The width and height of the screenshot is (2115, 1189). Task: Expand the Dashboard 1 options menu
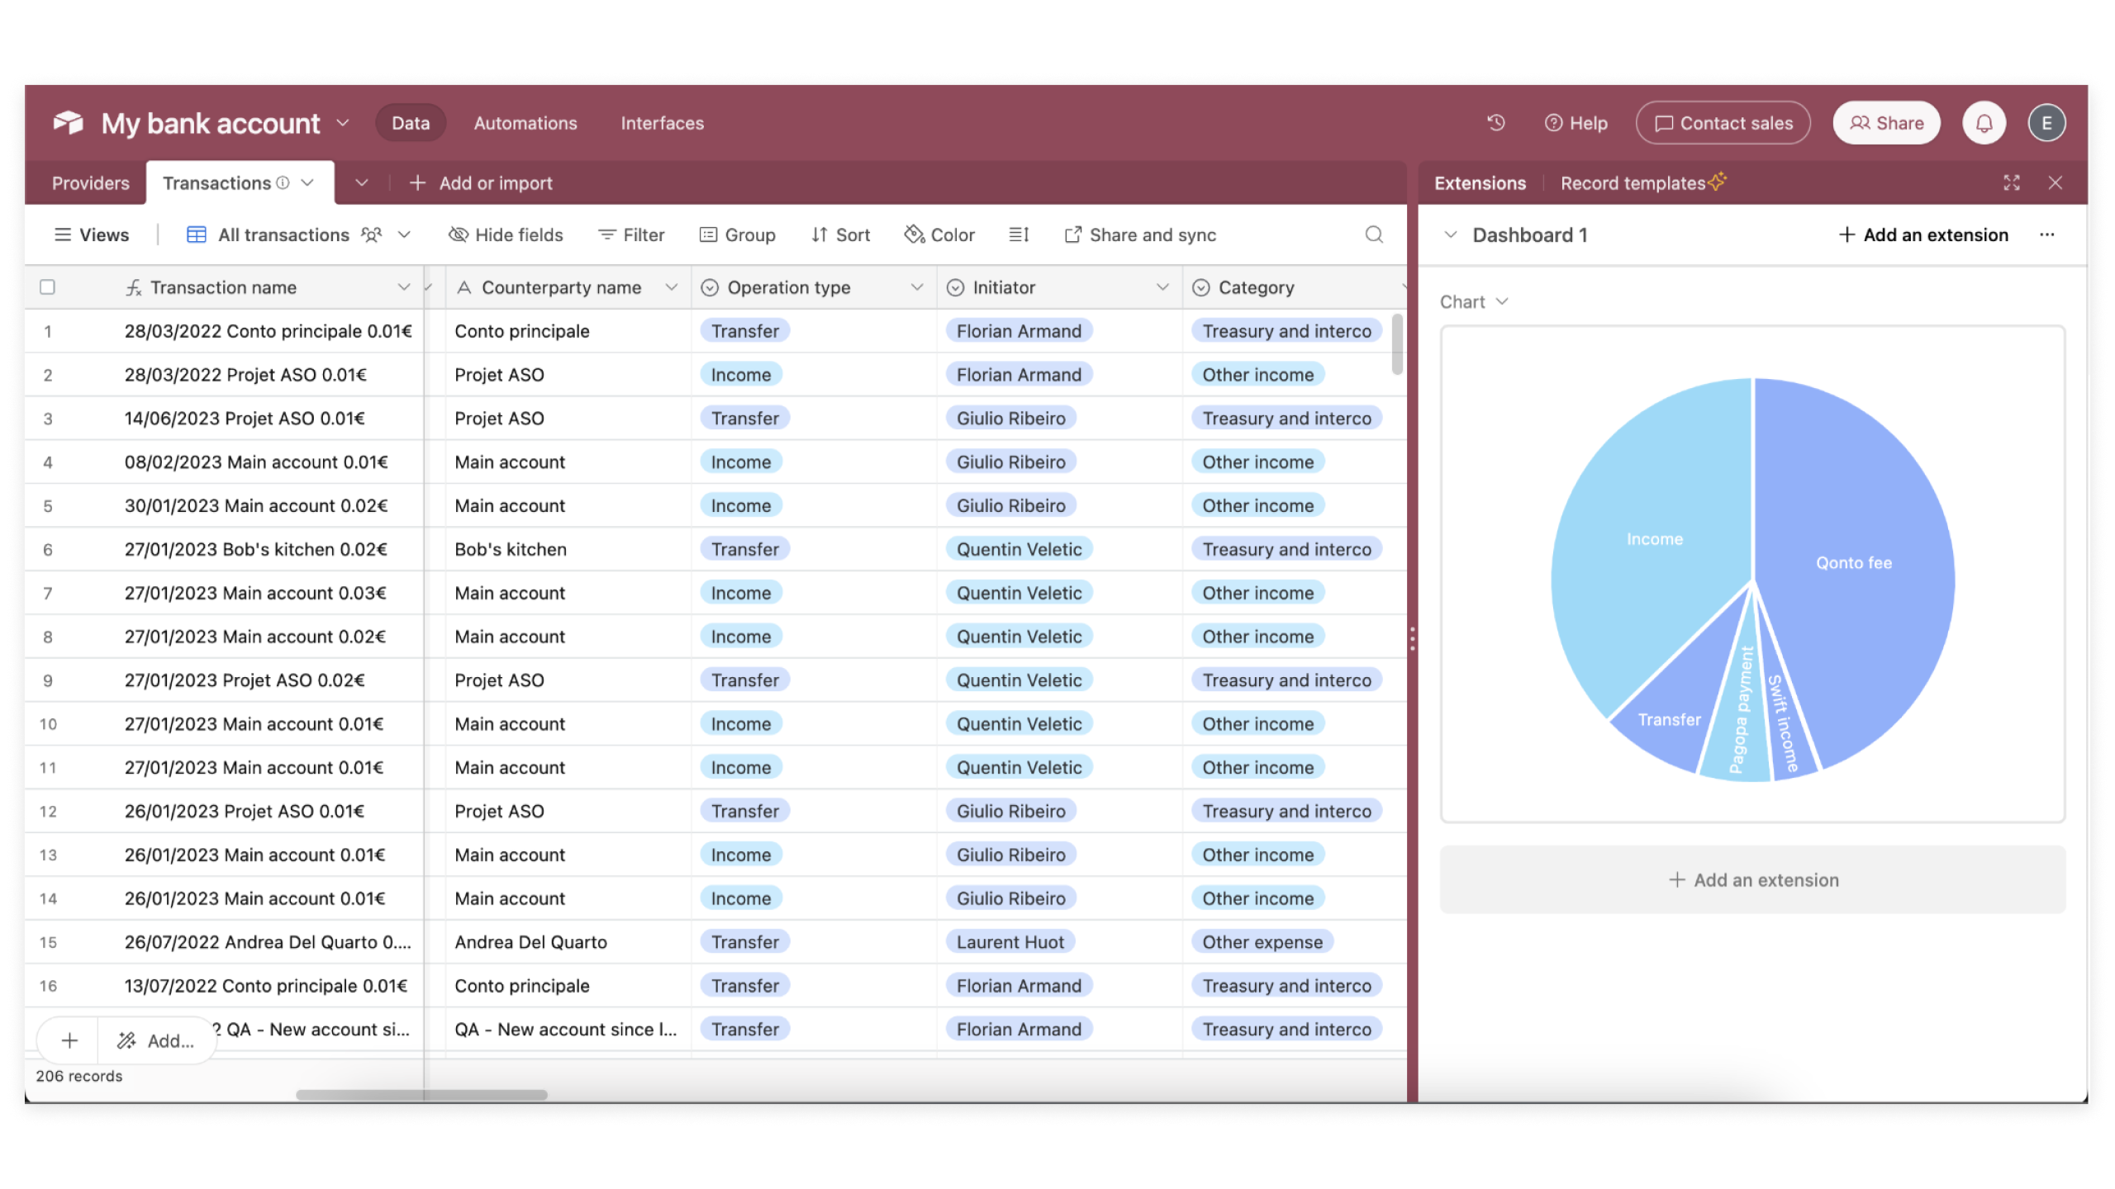click(x=2050, y=235)
